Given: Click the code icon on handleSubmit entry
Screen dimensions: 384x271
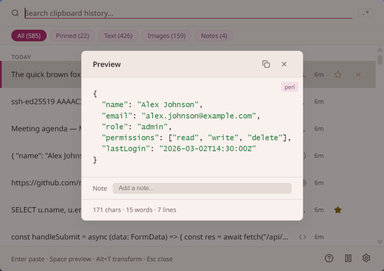Looking at the screenshot, I should tap(303, 237).
